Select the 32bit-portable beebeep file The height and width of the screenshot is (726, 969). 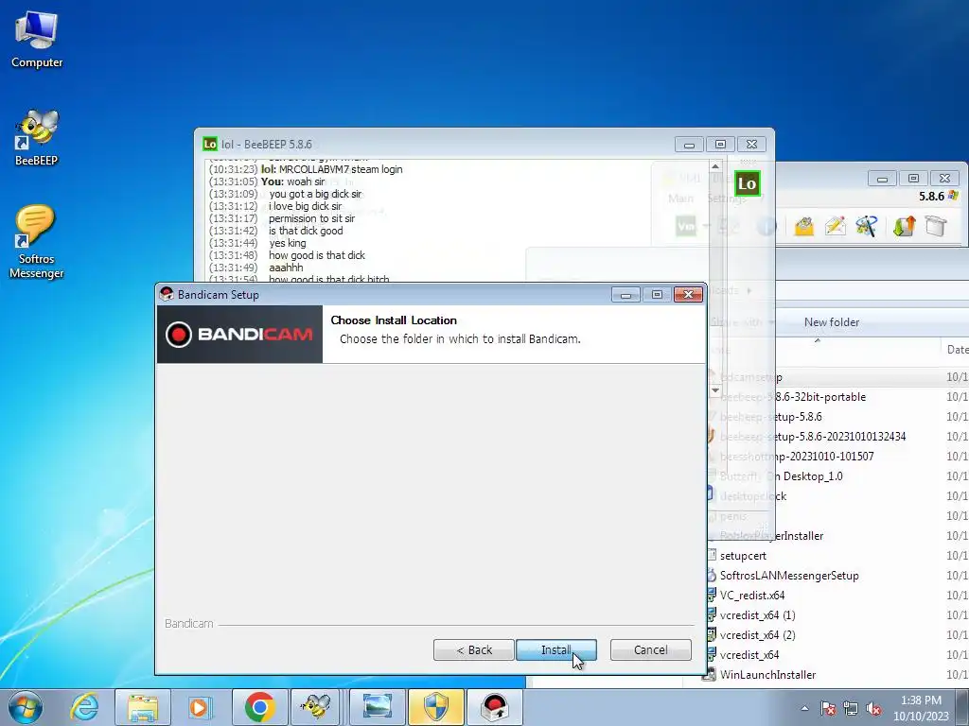tap(792, 397)
